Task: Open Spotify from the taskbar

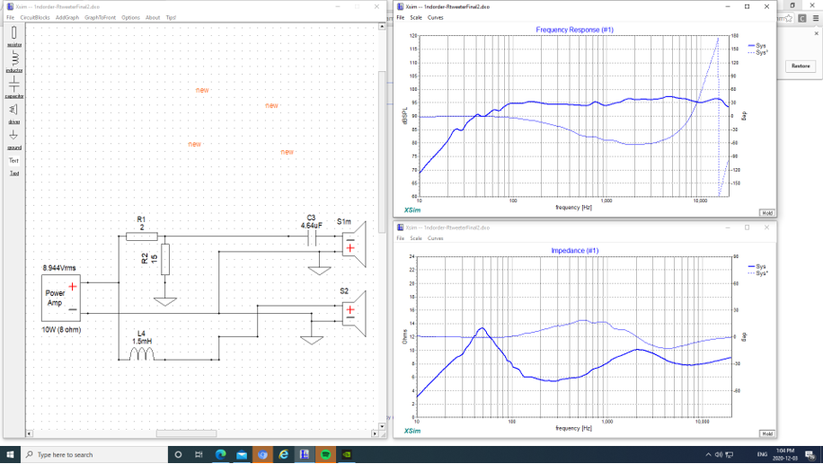Action: [x=325, y=454]
